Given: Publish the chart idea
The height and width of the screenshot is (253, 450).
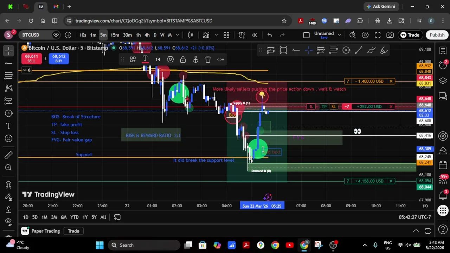Looking at the screenshot, I should [x=437, y=35].
